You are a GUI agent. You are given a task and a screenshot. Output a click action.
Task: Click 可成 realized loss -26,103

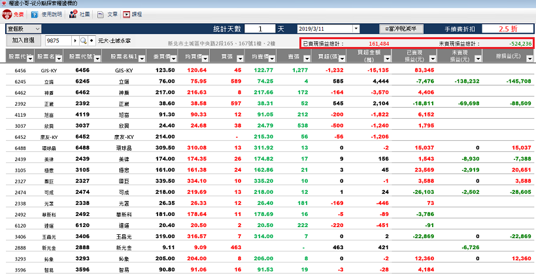click(422, 192)
